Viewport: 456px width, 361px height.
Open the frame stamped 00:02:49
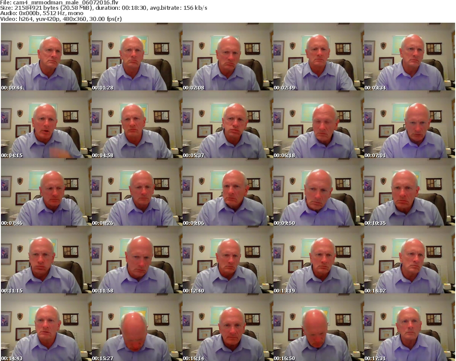coord(319,57)
